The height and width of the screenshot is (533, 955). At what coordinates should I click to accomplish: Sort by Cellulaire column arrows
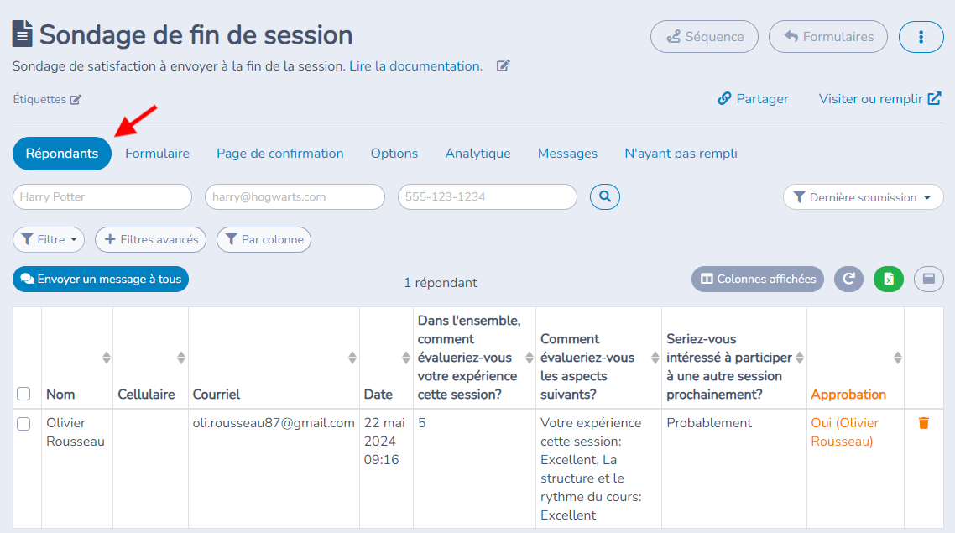coord(181,358)
